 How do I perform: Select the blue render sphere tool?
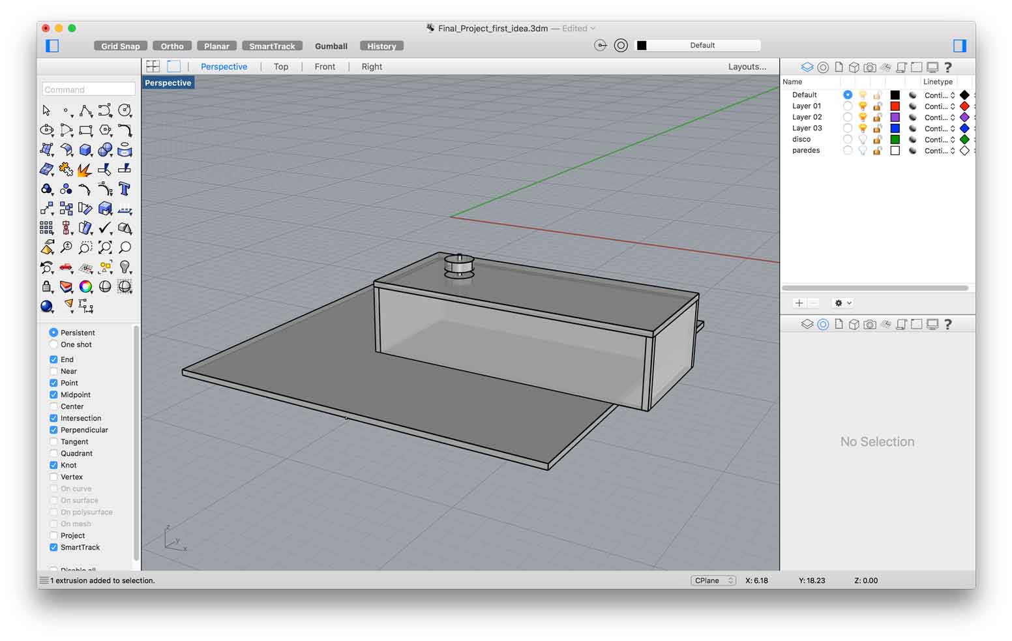[x=46, y=306]
